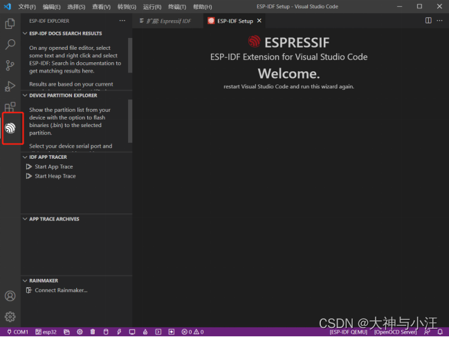The width and height of the screenshot is (449, 337).
Task: Open the Search view in activity bar
Action: [x=10, y=45]
